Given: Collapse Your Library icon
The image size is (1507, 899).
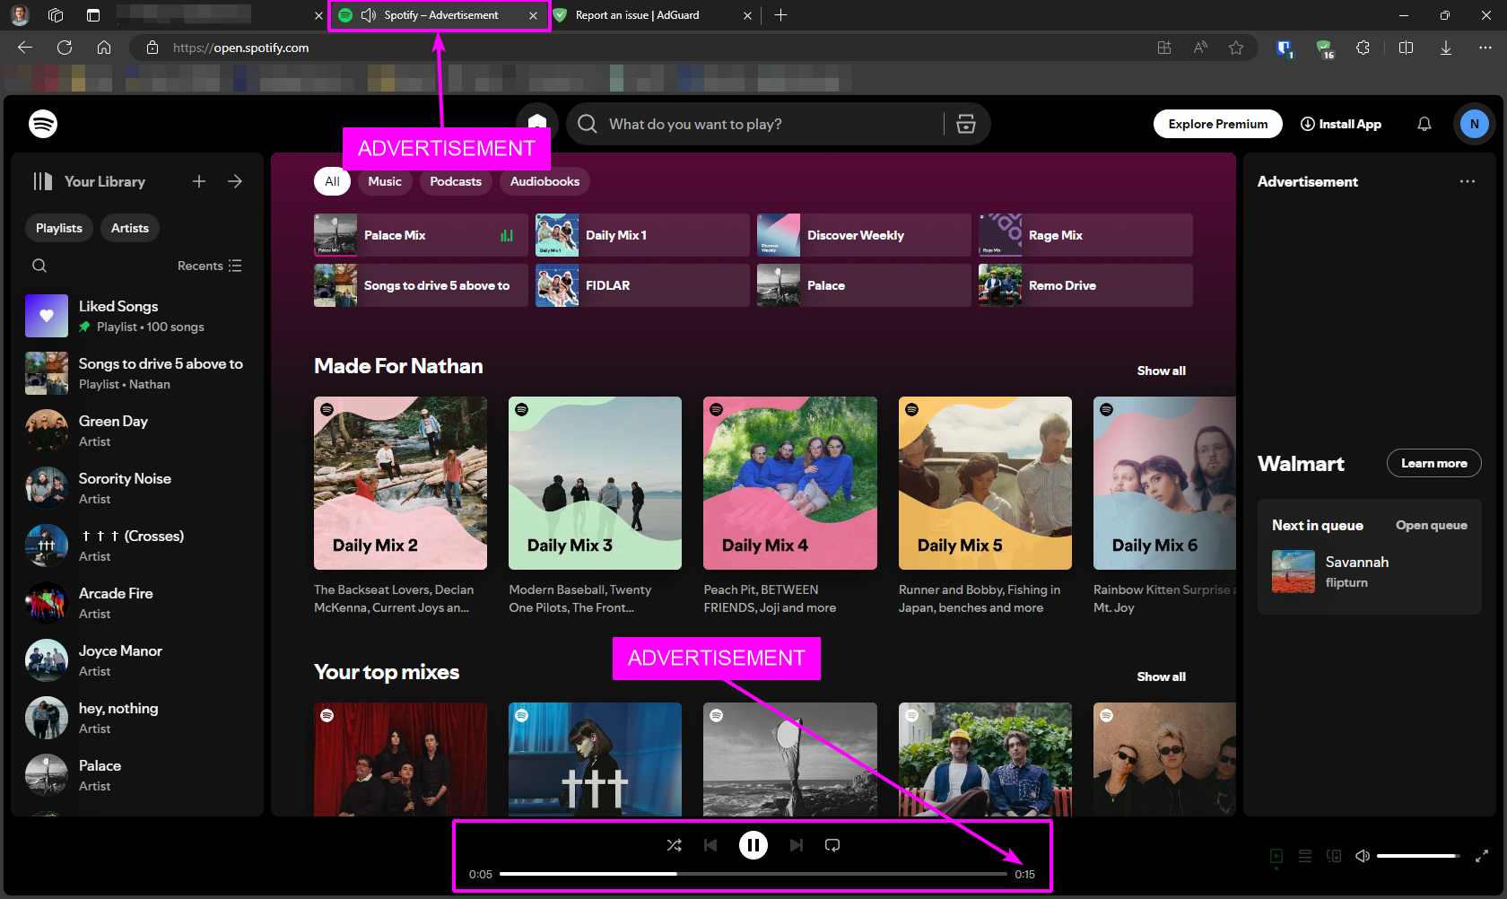Looking at the screenshot, I should [x=43, y=181].
